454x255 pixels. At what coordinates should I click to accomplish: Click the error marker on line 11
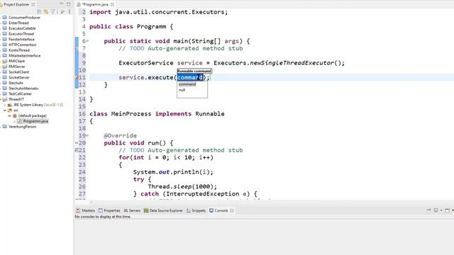point(77,77)
